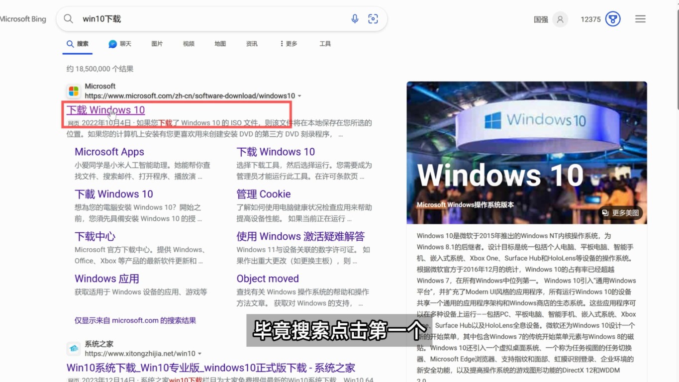Click the Microsoft Windows操作系统版本 caption
The image size is (679, 382).
[465, 205]
